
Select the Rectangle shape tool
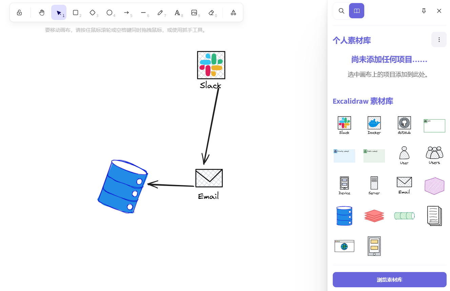[76, 13]
